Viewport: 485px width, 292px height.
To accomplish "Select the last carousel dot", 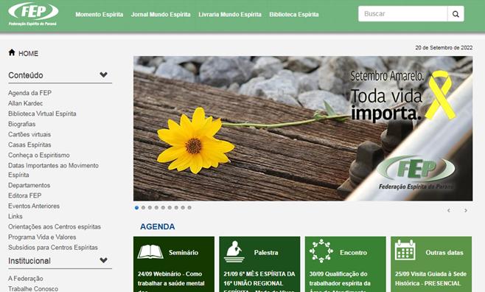I will click(x=189, y=208).
